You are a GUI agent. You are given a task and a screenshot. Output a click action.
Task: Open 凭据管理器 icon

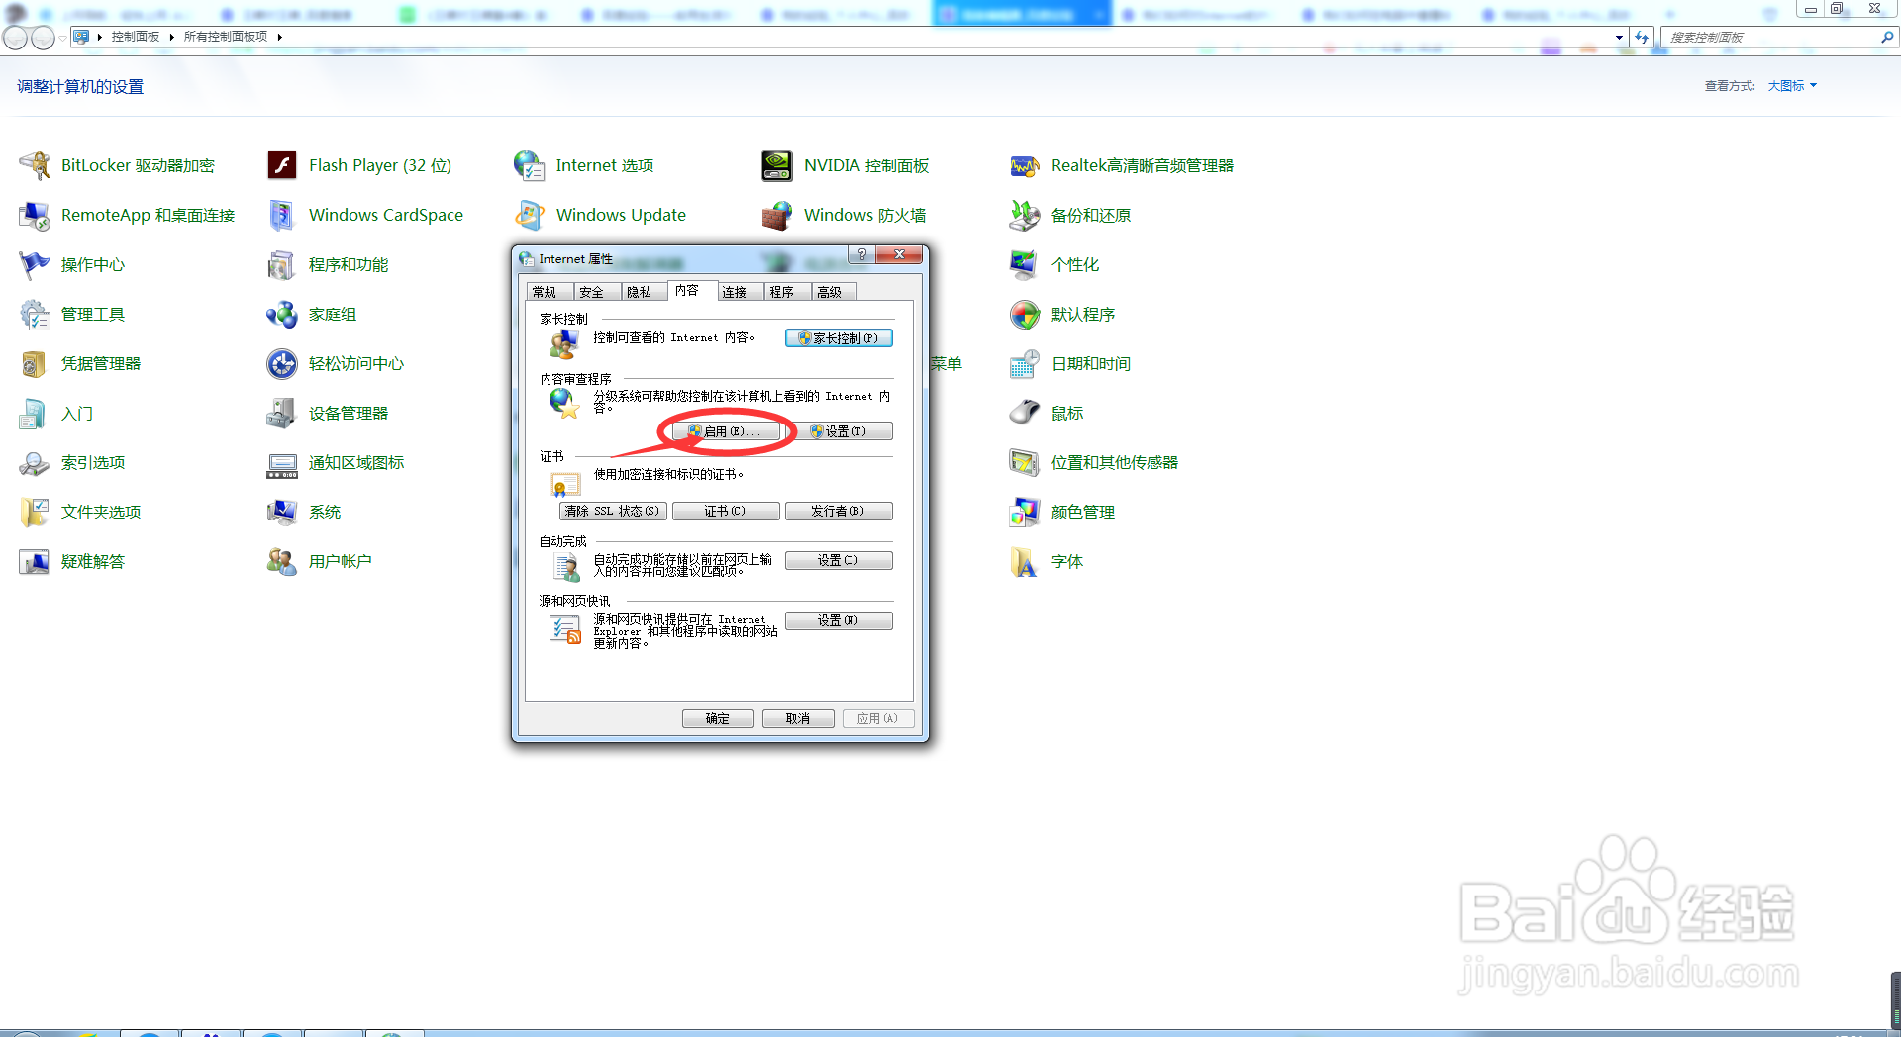click(35, 363)
